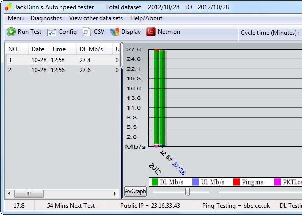Viewport: 302px width, 215px height.
Task: Click the 17.8 status bar value
Action: [x=19, y=206]
